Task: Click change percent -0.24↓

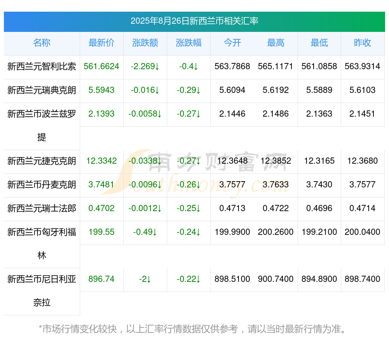Action: (x=189, y=232)
